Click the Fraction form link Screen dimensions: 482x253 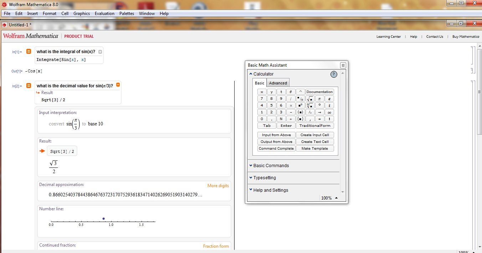[x=216, y=246]
